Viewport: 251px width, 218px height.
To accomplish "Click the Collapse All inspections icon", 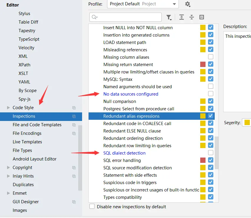I will (192, 17).
